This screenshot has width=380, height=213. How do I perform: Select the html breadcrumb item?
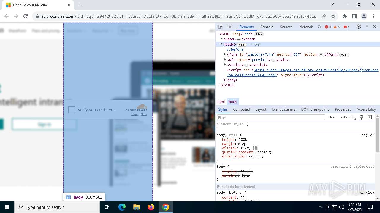pos(221,102)
